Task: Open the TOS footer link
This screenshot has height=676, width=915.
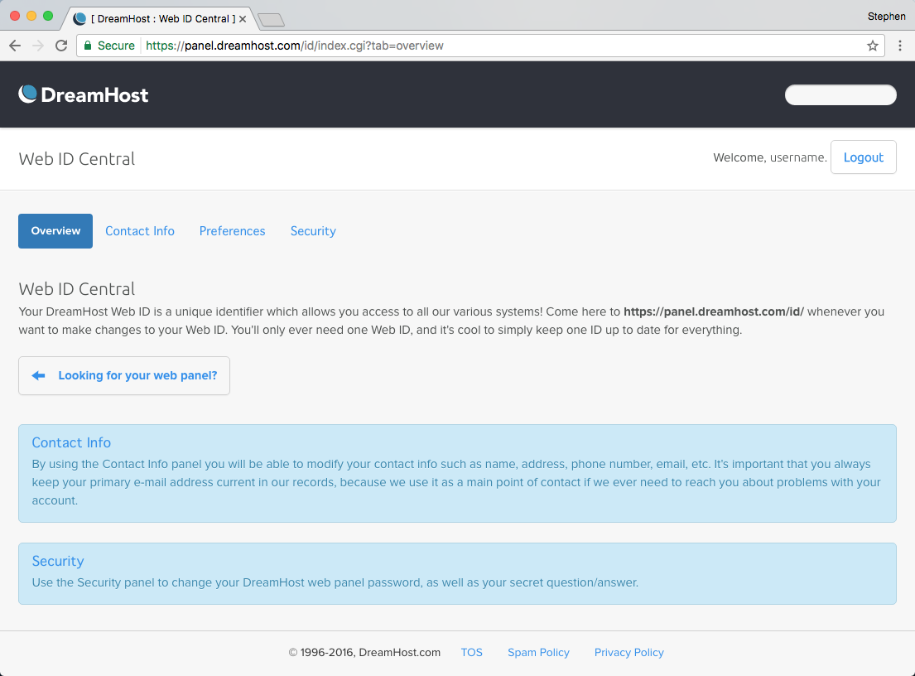Action: [471, 652]
